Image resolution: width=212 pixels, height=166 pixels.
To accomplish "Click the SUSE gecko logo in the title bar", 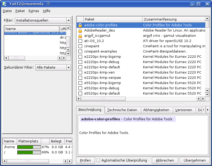I will click(48, 3).
